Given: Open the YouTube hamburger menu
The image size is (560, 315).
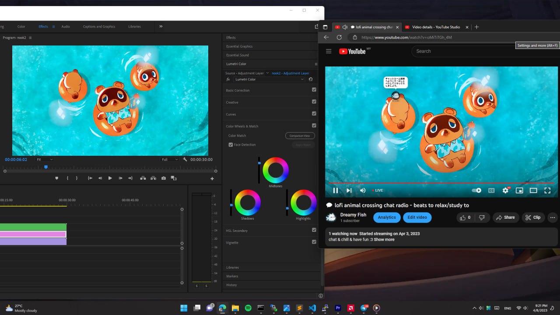Looking at the screenshot, I should coord(329,51).
